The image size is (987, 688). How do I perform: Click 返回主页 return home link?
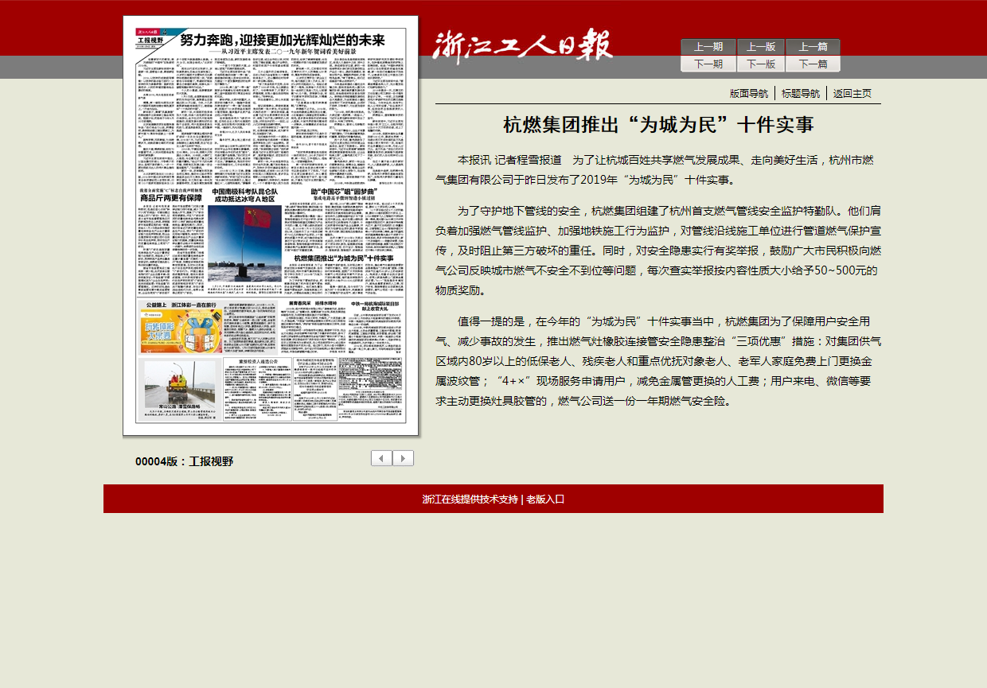click(x=852, y=93)
